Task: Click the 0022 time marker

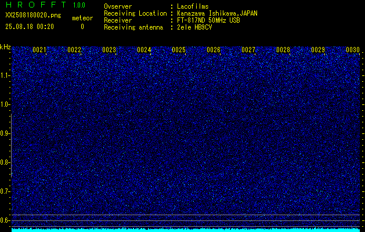Action: [x=74, y=50]
